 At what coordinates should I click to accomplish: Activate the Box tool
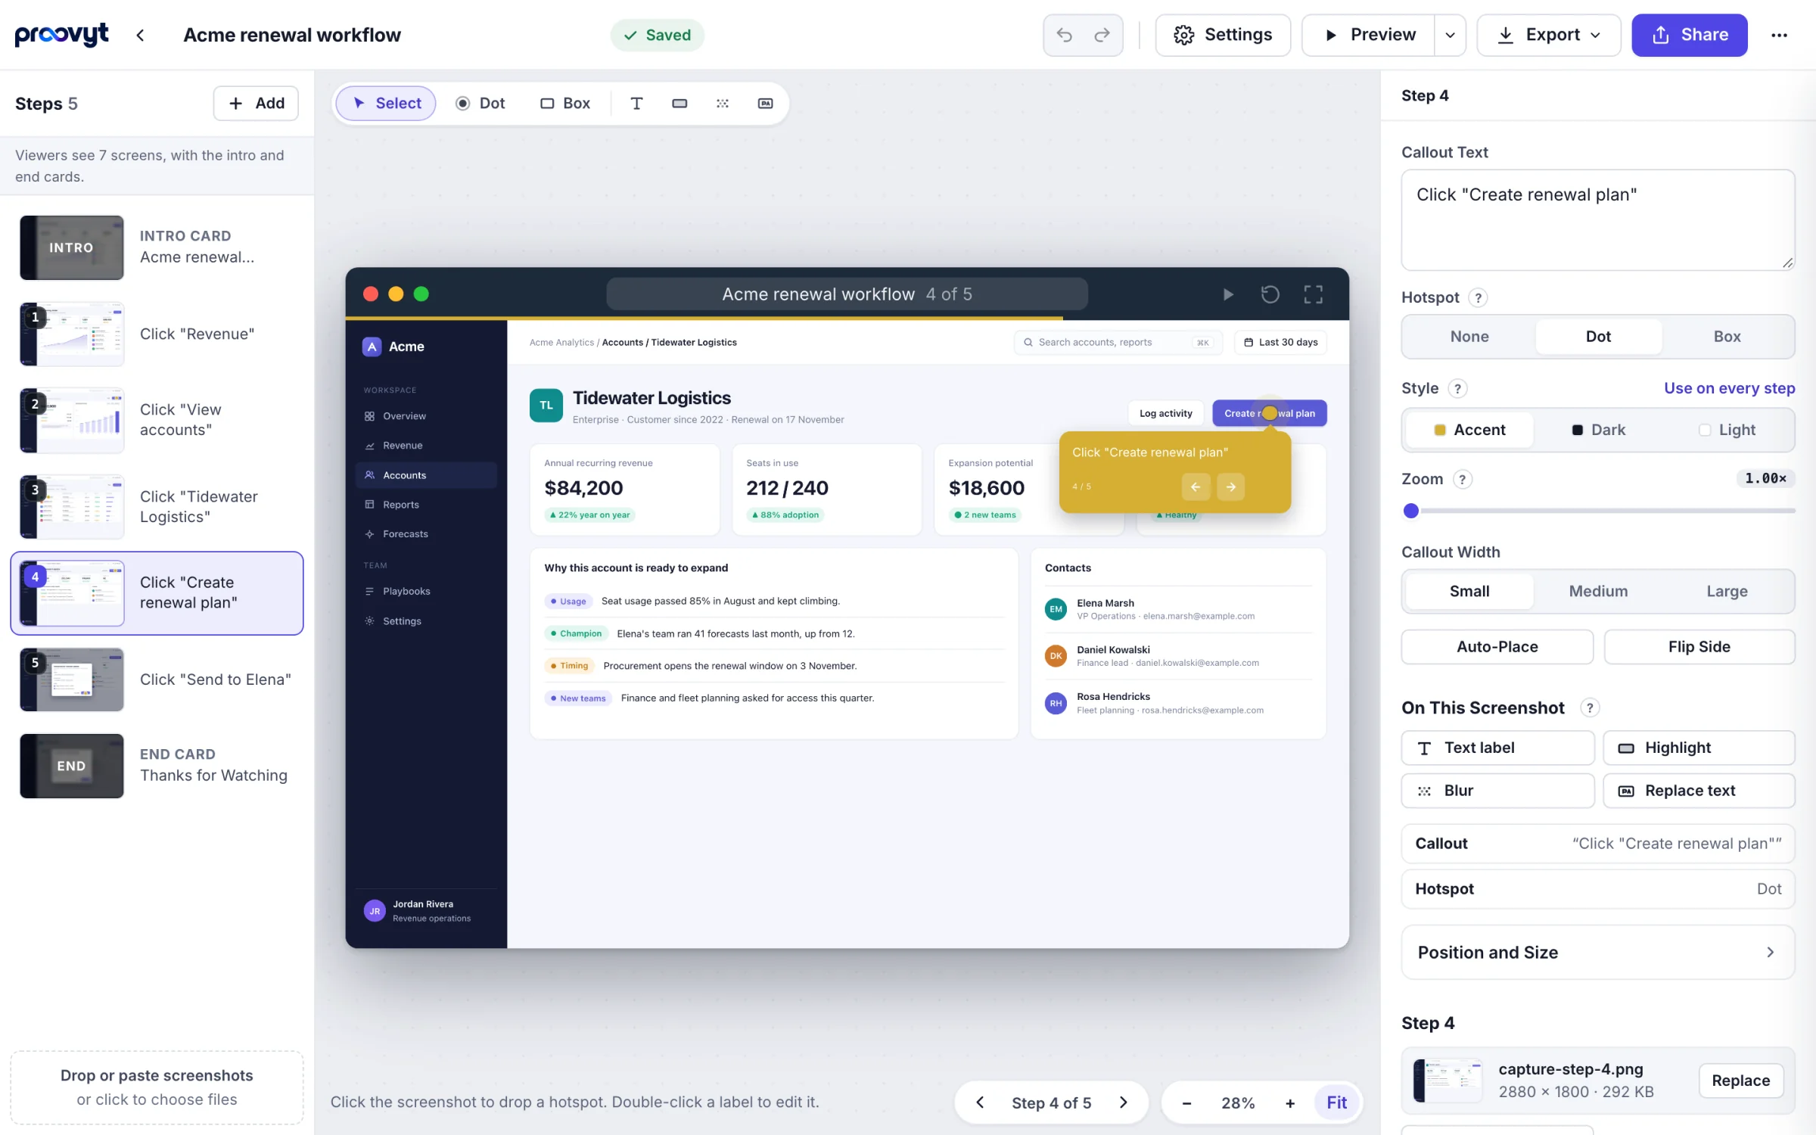point(565,103)
